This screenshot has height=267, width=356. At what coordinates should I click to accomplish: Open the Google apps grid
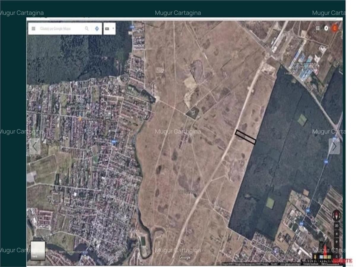(318, 28)
